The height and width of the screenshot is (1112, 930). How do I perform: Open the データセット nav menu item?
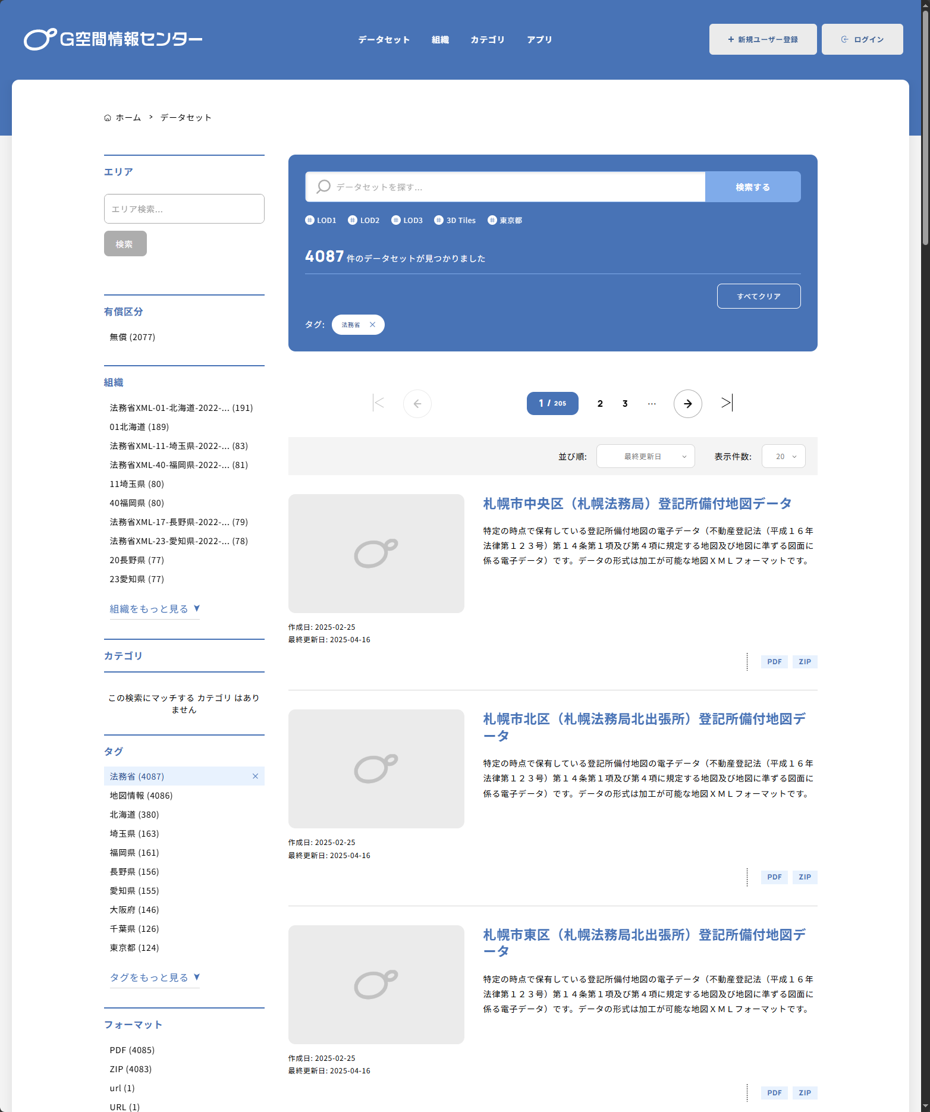point(384,40)
